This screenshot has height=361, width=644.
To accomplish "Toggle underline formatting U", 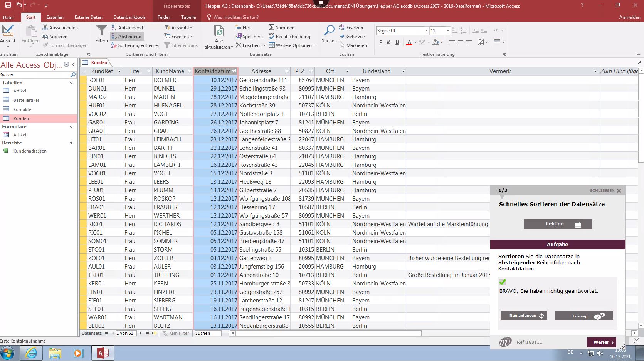I will (x=397, y=42).
